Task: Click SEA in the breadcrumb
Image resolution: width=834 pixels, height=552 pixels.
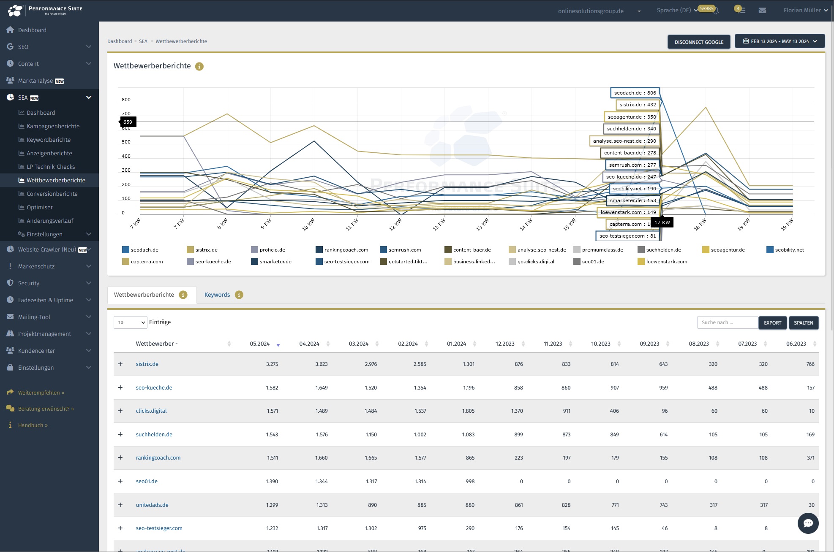Action: tap(143, 41)
